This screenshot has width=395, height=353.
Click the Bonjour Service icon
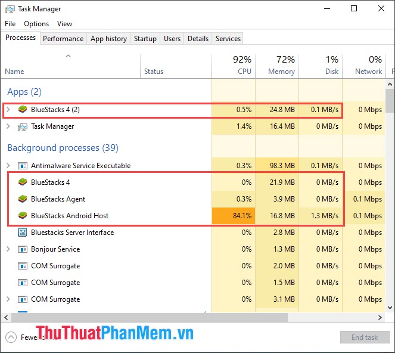23,249
